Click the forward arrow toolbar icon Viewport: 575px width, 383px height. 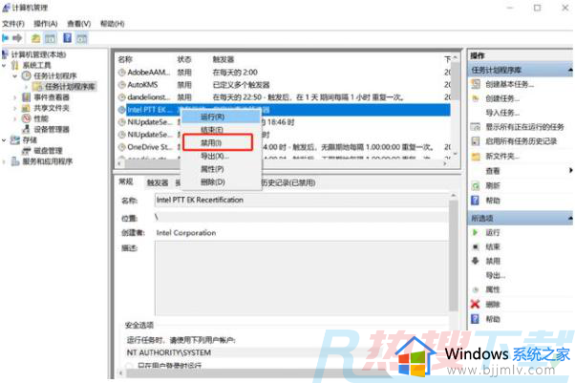coord(17,38)
